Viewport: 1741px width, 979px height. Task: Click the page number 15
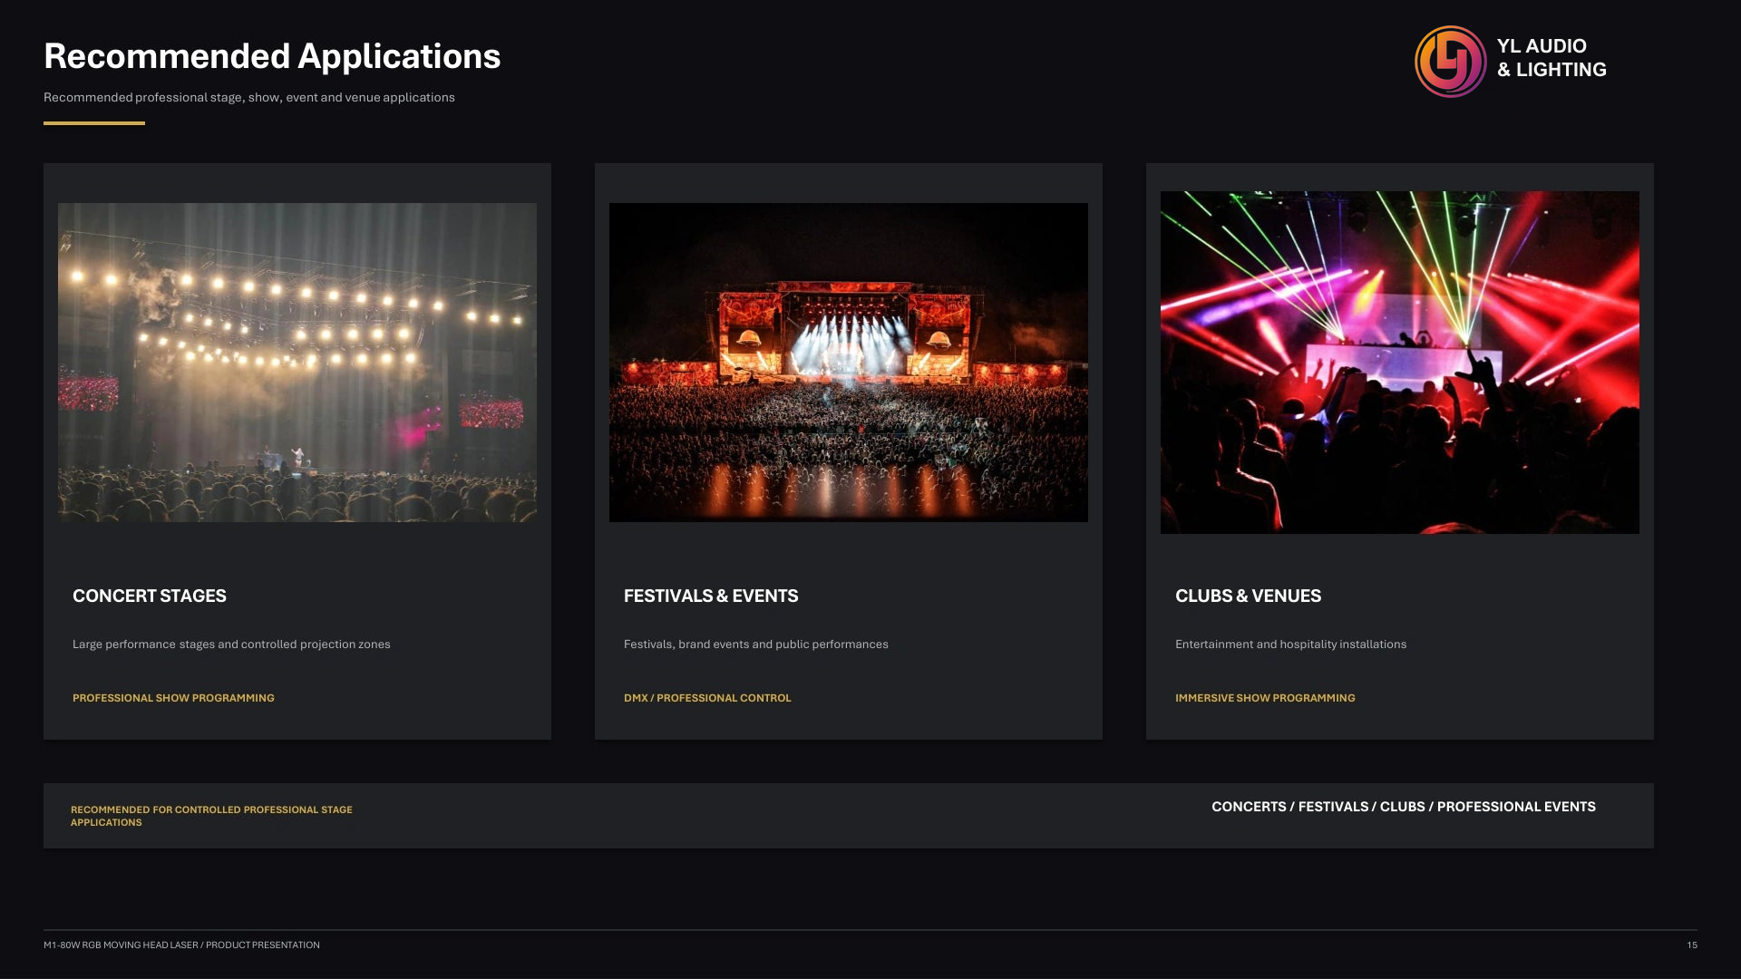[1692, 945]
